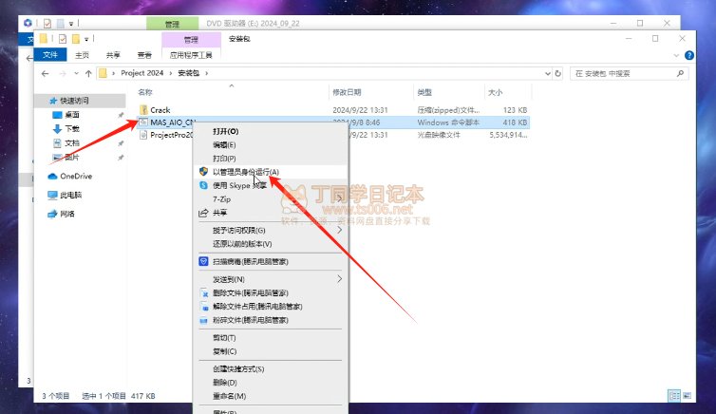Viewport: 716px width, 414px height.
Task: Choose 打印(P) in the context menu
Action: tap(271, 159)
